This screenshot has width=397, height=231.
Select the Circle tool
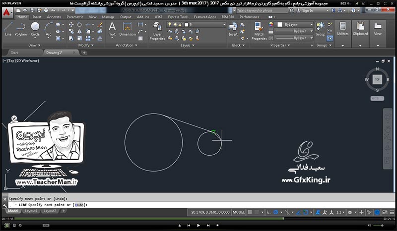coord(35,29)
